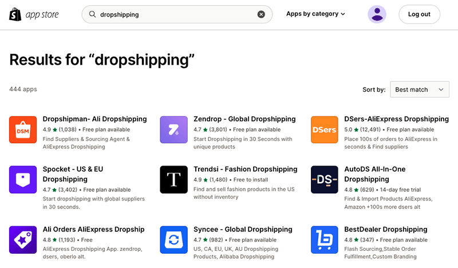This screenshot has width=458, height=268.
Task: Click 'Find & Import Products AliExpress' description
Action: coord(388,203)
